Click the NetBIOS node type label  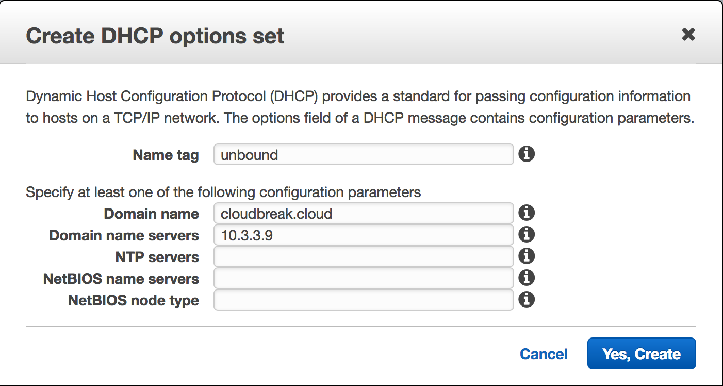coord(134,300)
